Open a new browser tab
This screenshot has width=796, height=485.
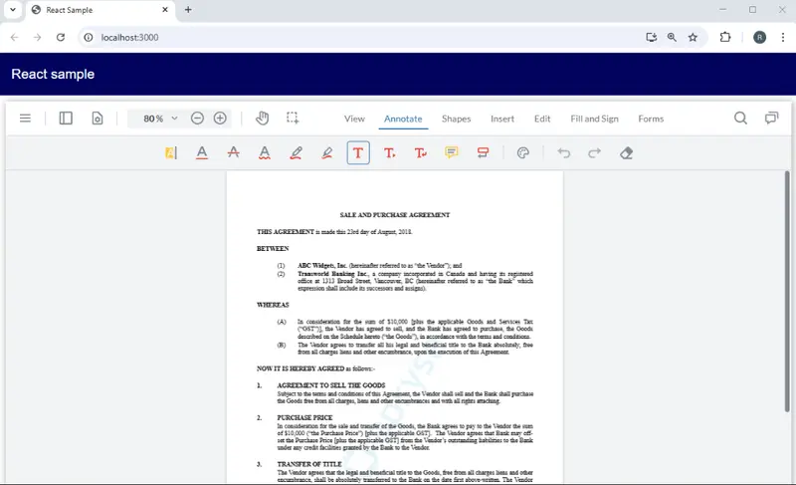[x=188, y=10]
